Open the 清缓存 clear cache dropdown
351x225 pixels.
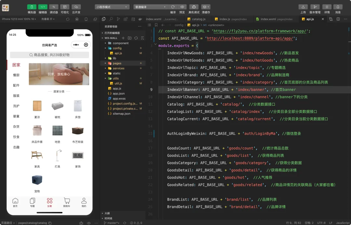[205, 7]
